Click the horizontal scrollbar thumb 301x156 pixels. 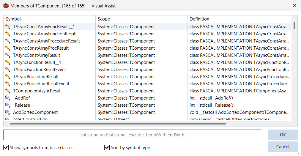click(118, 124)
